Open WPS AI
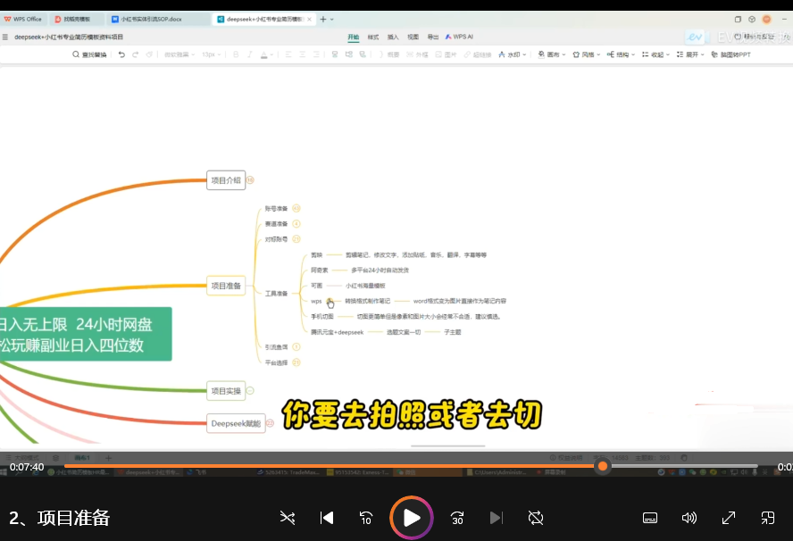Viewport: 793px width, 541px height. click(x=459, y=37)
